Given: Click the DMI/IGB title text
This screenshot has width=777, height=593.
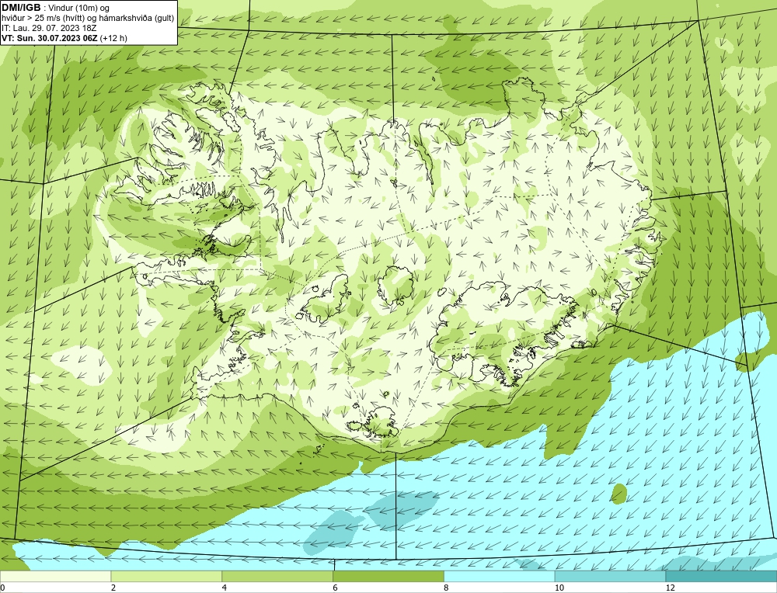Looking at the screenshot, I should click(x=21, y=8).
